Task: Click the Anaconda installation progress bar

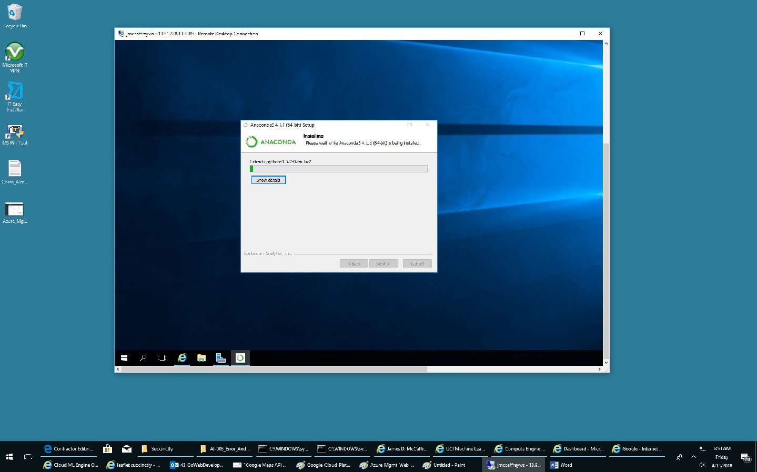Action: [x=338, y=169]
